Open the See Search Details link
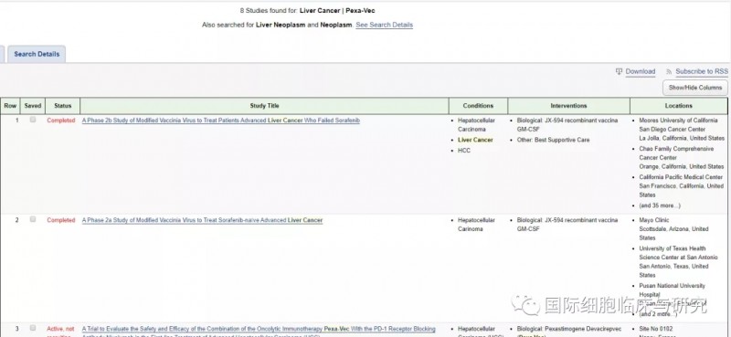The image size is (731, 337). click(384, 26)
